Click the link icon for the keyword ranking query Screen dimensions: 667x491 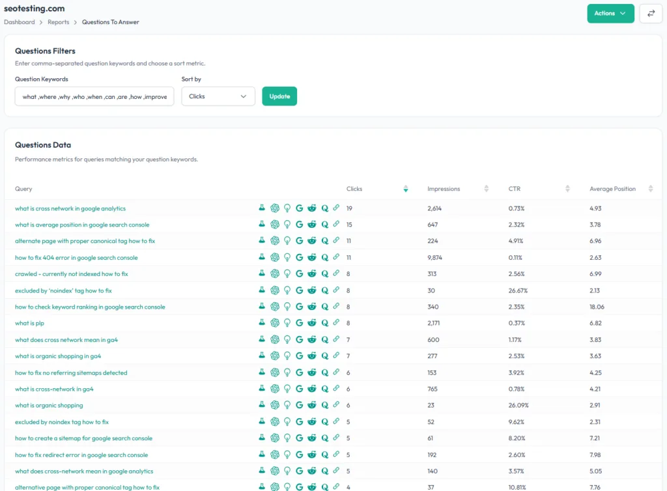click(337, 307)
